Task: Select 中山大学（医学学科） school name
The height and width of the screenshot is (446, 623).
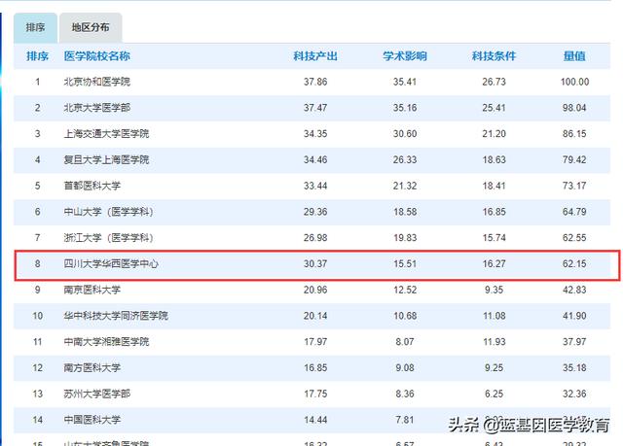Action: (x=108, y=212)
